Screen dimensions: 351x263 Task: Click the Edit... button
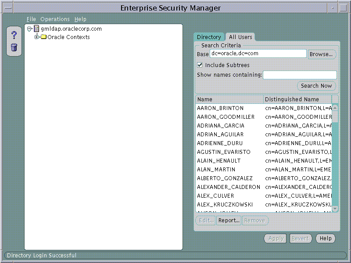[x=206, y=220]
